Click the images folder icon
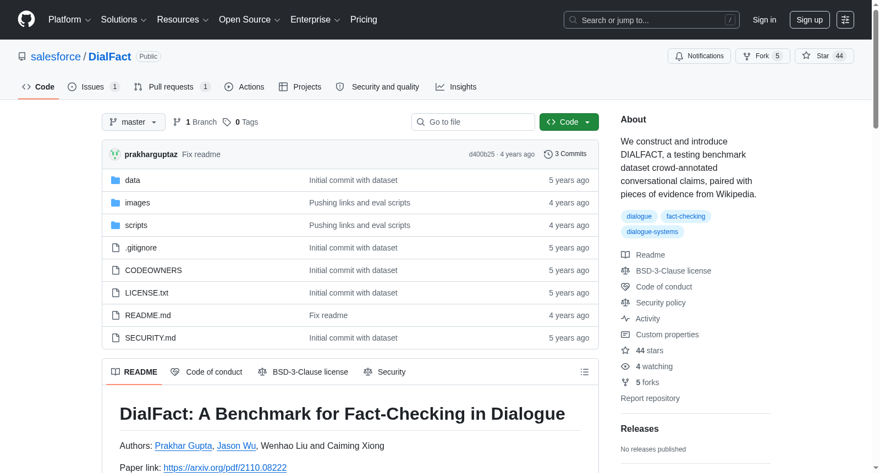The image size is (880, 473). pos(116,203)
